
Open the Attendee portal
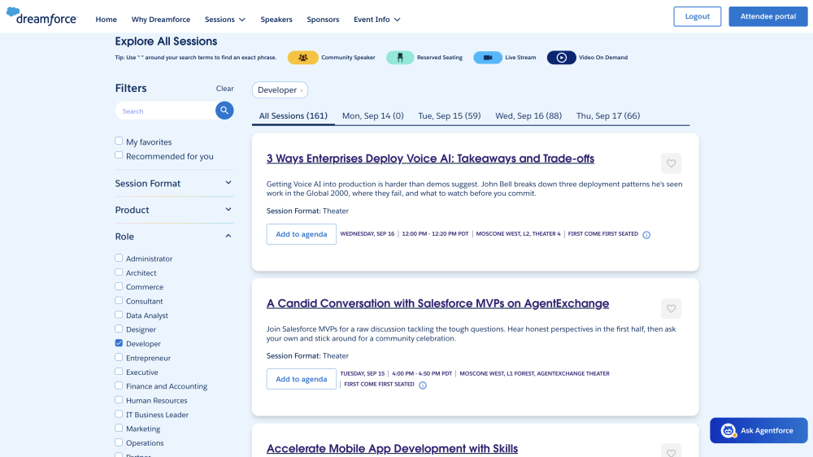click(x=768, y=16)
